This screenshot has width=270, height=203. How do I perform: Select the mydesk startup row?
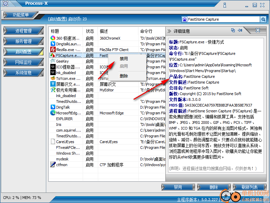[107, 159]
